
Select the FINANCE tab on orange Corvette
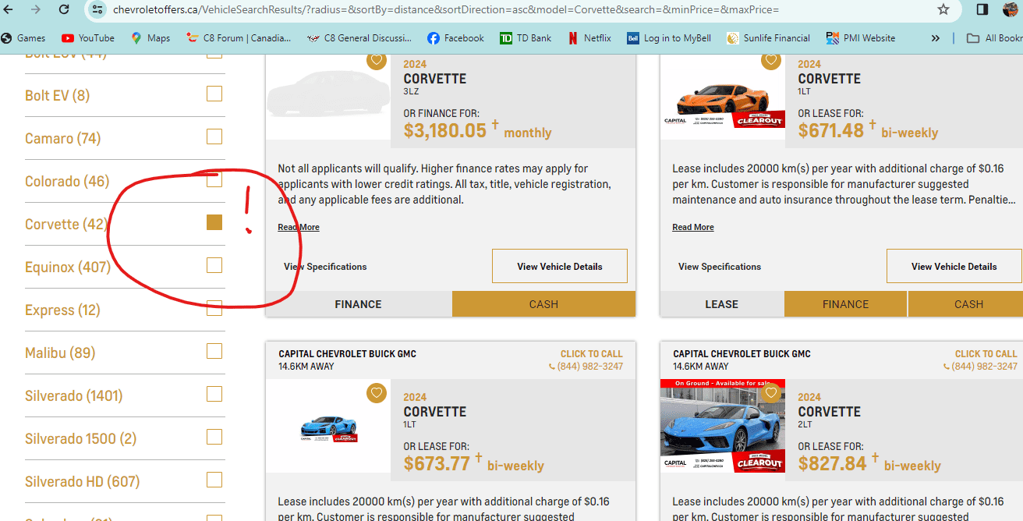(845, 304)
